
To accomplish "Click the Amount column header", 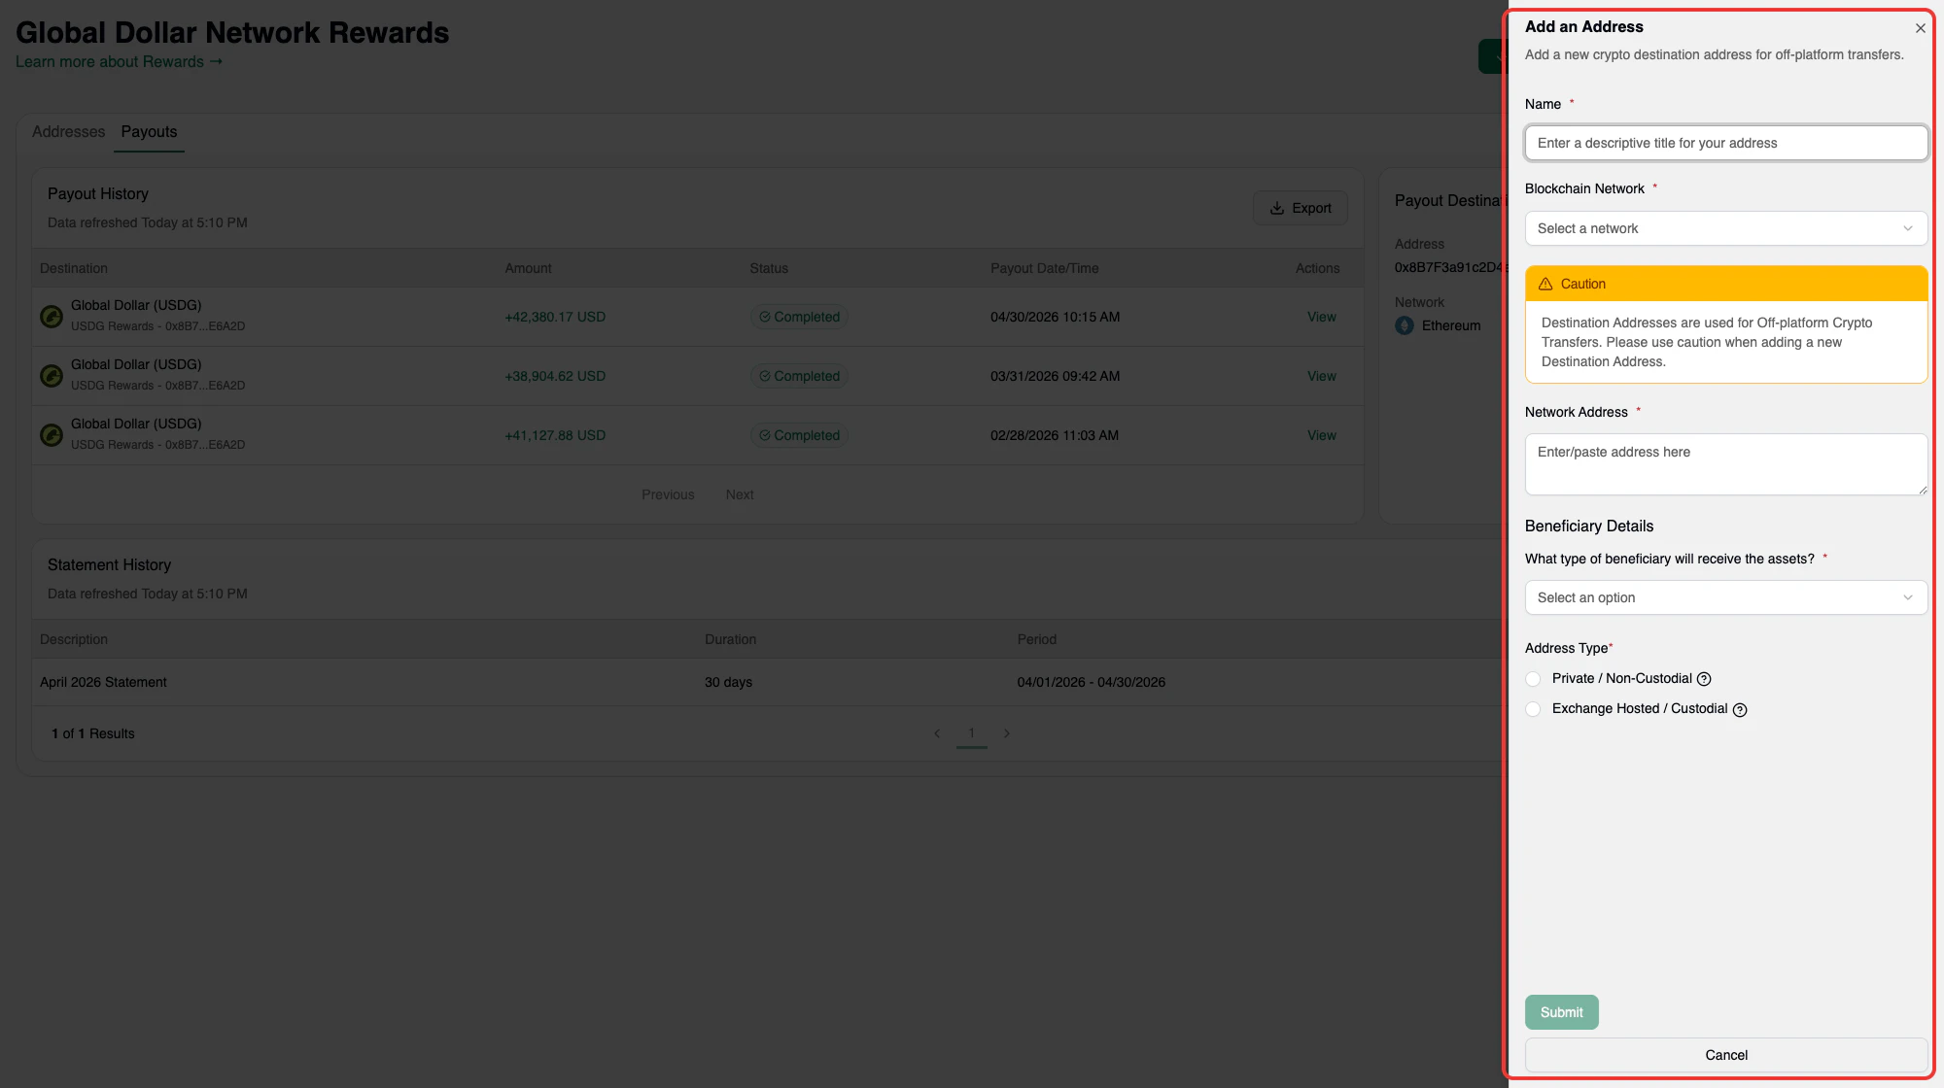I will coord(528,268).
